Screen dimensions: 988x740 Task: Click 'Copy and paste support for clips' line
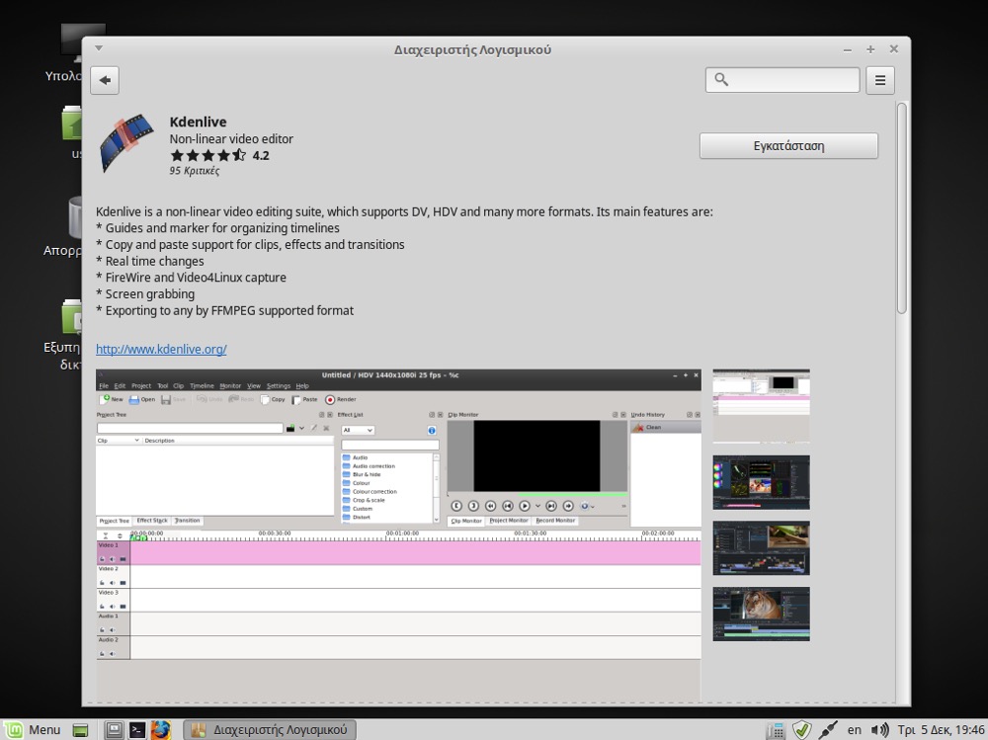(x=250, y=245)
